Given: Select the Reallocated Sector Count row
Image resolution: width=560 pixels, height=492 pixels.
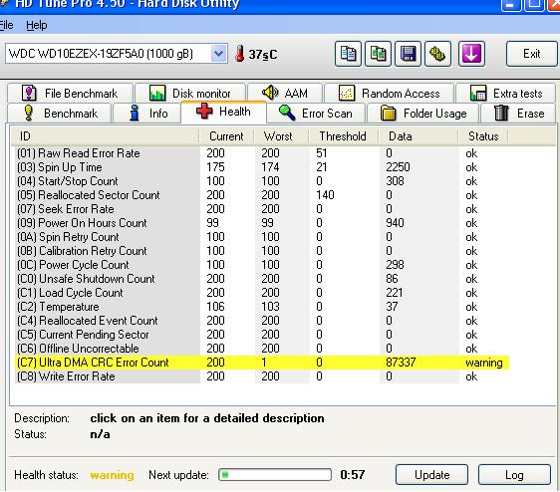Looking at the screenshot, I should pyautogui.click(x=262, y=195).
